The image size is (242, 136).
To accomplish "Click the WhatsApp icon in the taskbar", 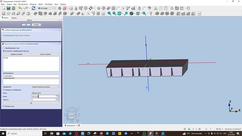I will click(x=144, y=133).
